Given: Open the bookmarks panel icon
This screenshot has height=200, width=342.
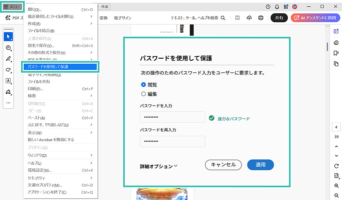Looking at the screenshot, I should pyautogui.click(x=336, y=53).
